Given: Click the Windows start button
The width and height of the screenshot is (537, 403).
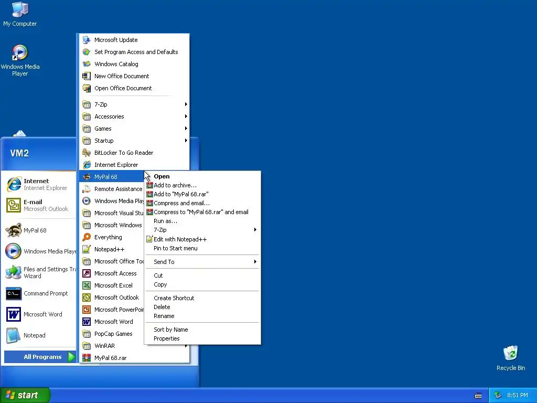Looking at the screenshot, I should tap(25, 395).
